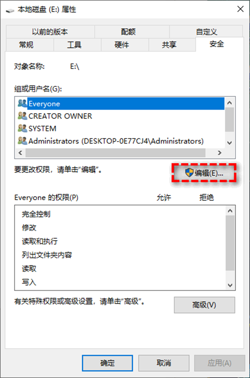Click the 取消 button
The width and height of the screenshot is (250, 378).
164,363
